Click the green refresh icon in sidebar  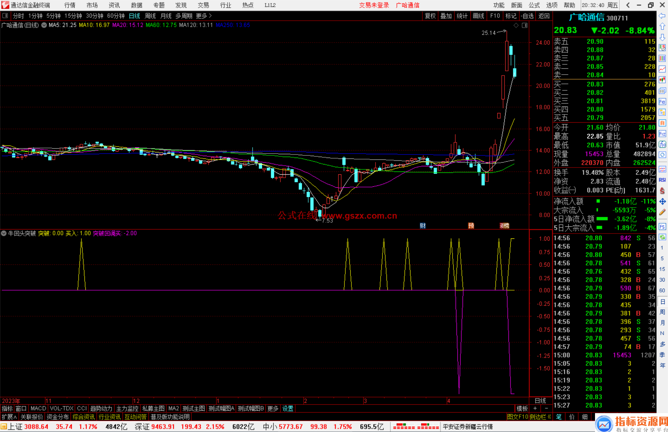[x=662, y=237]
